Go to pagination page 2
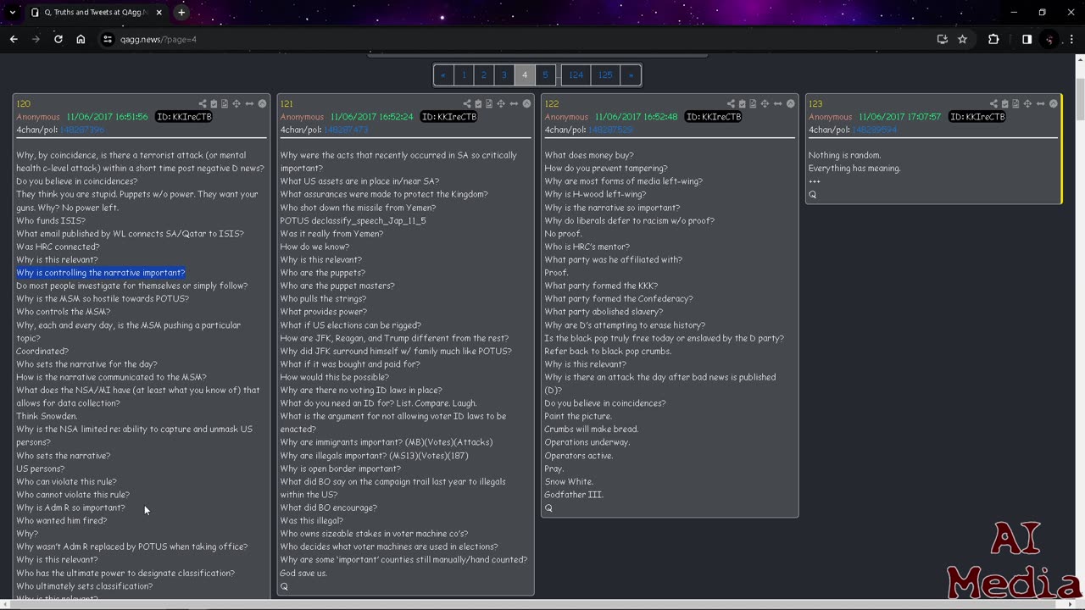The width and height of the screenshot is (1085, 610). (484, 75)
